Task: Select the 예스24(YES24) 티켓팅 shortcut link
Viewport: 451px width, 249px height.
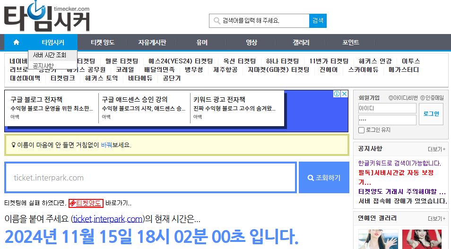Action: [x=181, y=61]
